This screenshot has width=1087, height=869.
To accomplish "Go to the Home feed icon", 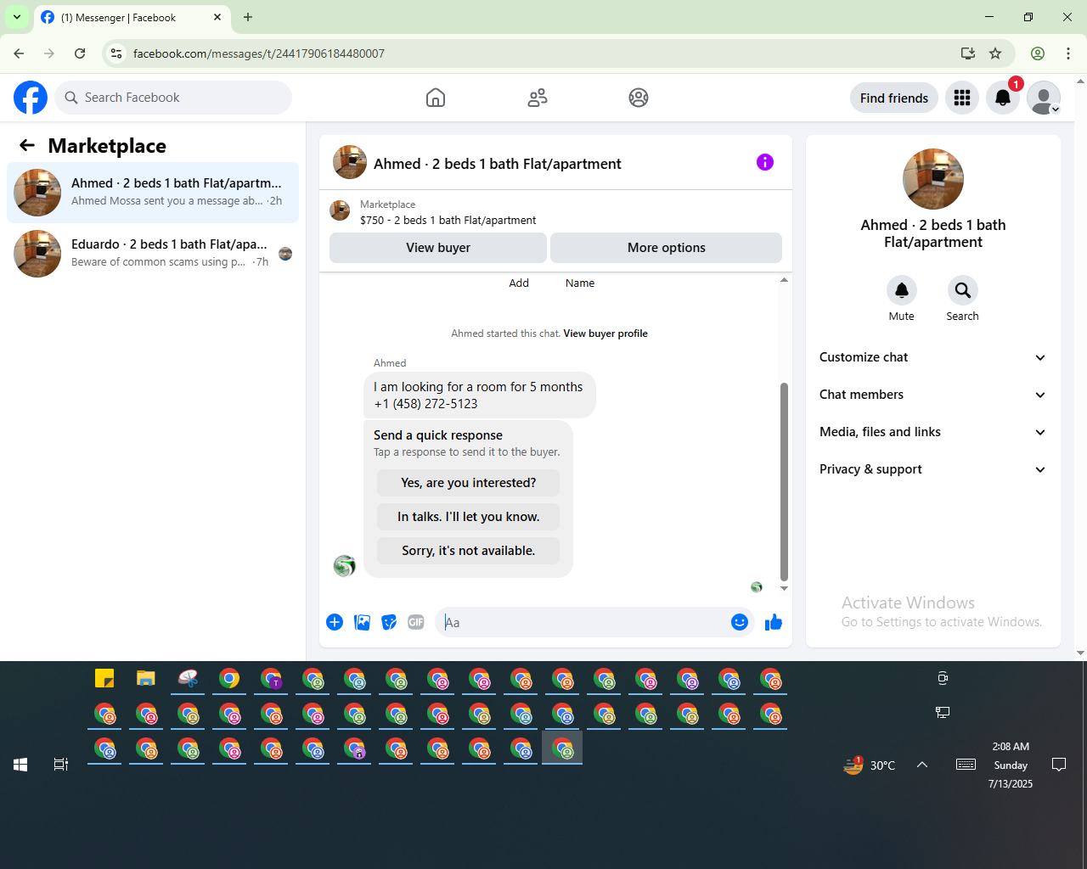I will [436, 98].
